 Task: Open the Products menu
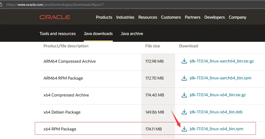click(x=104, y=17)
